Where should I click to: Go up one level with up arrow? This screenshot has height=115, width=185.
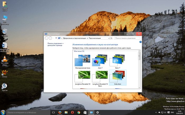56,38
